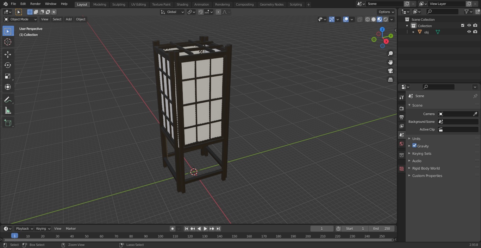Jump to the end frame button
Image resolution: width=481 pixels, height=248 pixels.
coord(218,229)
